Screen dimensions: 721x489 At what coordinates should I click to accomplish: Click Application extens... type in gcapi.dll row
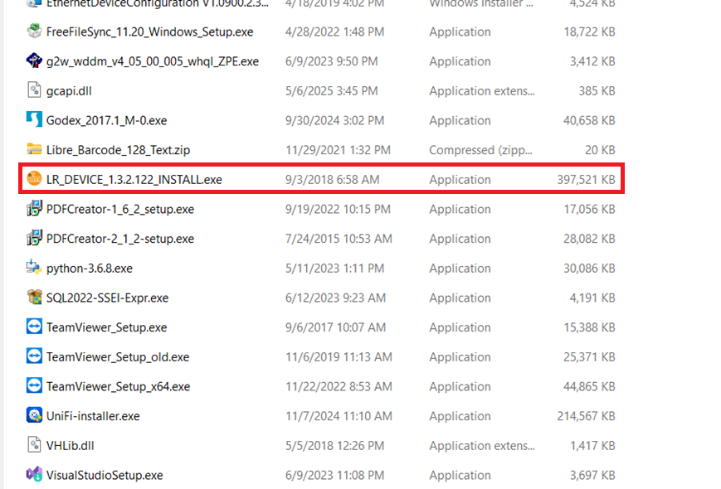coord(482,91)
